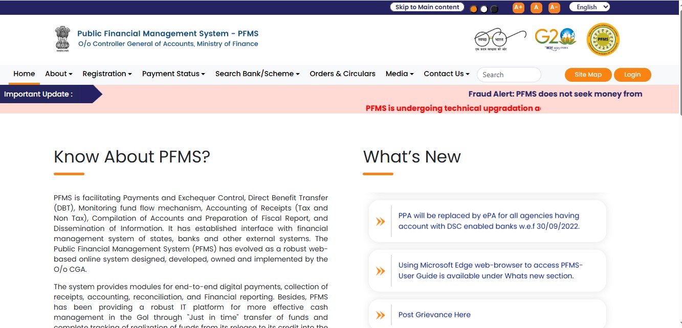
Task: Reset font size with the plain A button
Action: pos(536,8)
